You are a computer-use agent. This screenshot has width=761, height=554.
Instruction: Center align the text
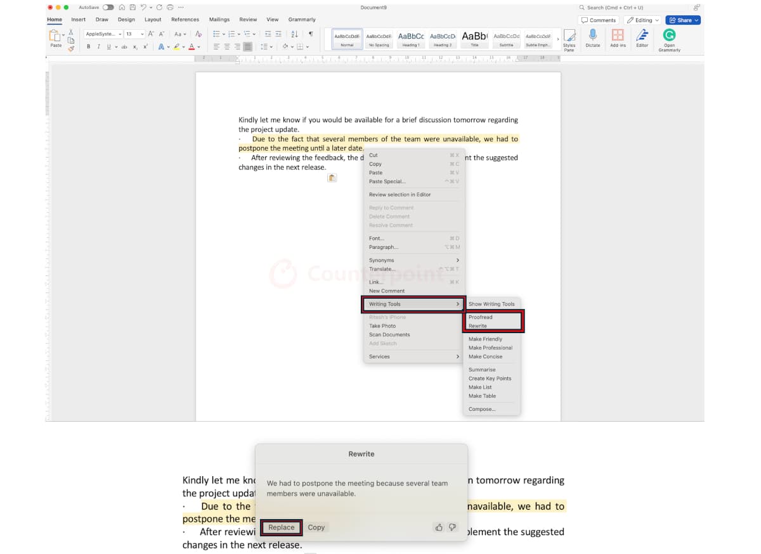(227, 47)
